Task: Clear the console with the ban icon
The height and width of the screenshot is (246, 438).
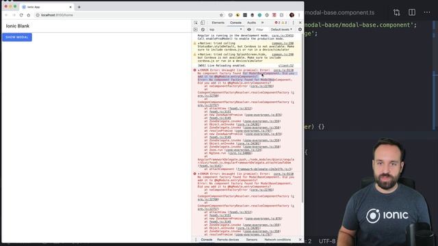Action: click(x=203, y=29)
